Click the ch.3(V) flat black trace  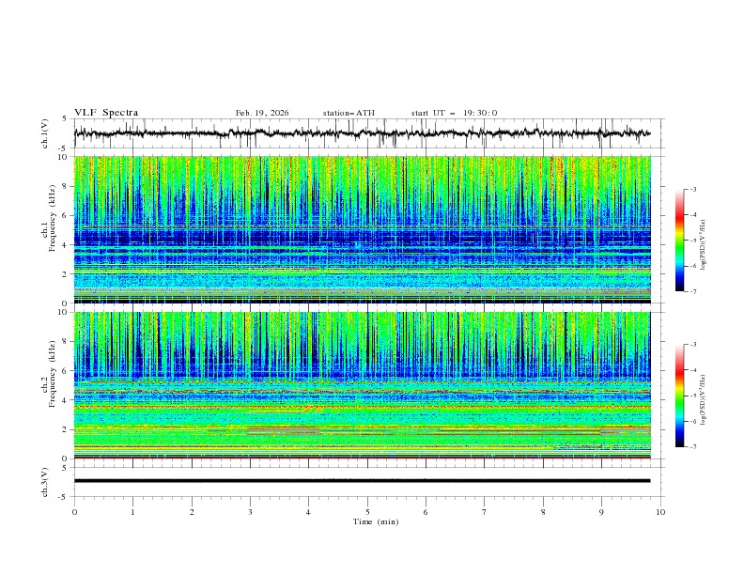(x=362, y=481)
